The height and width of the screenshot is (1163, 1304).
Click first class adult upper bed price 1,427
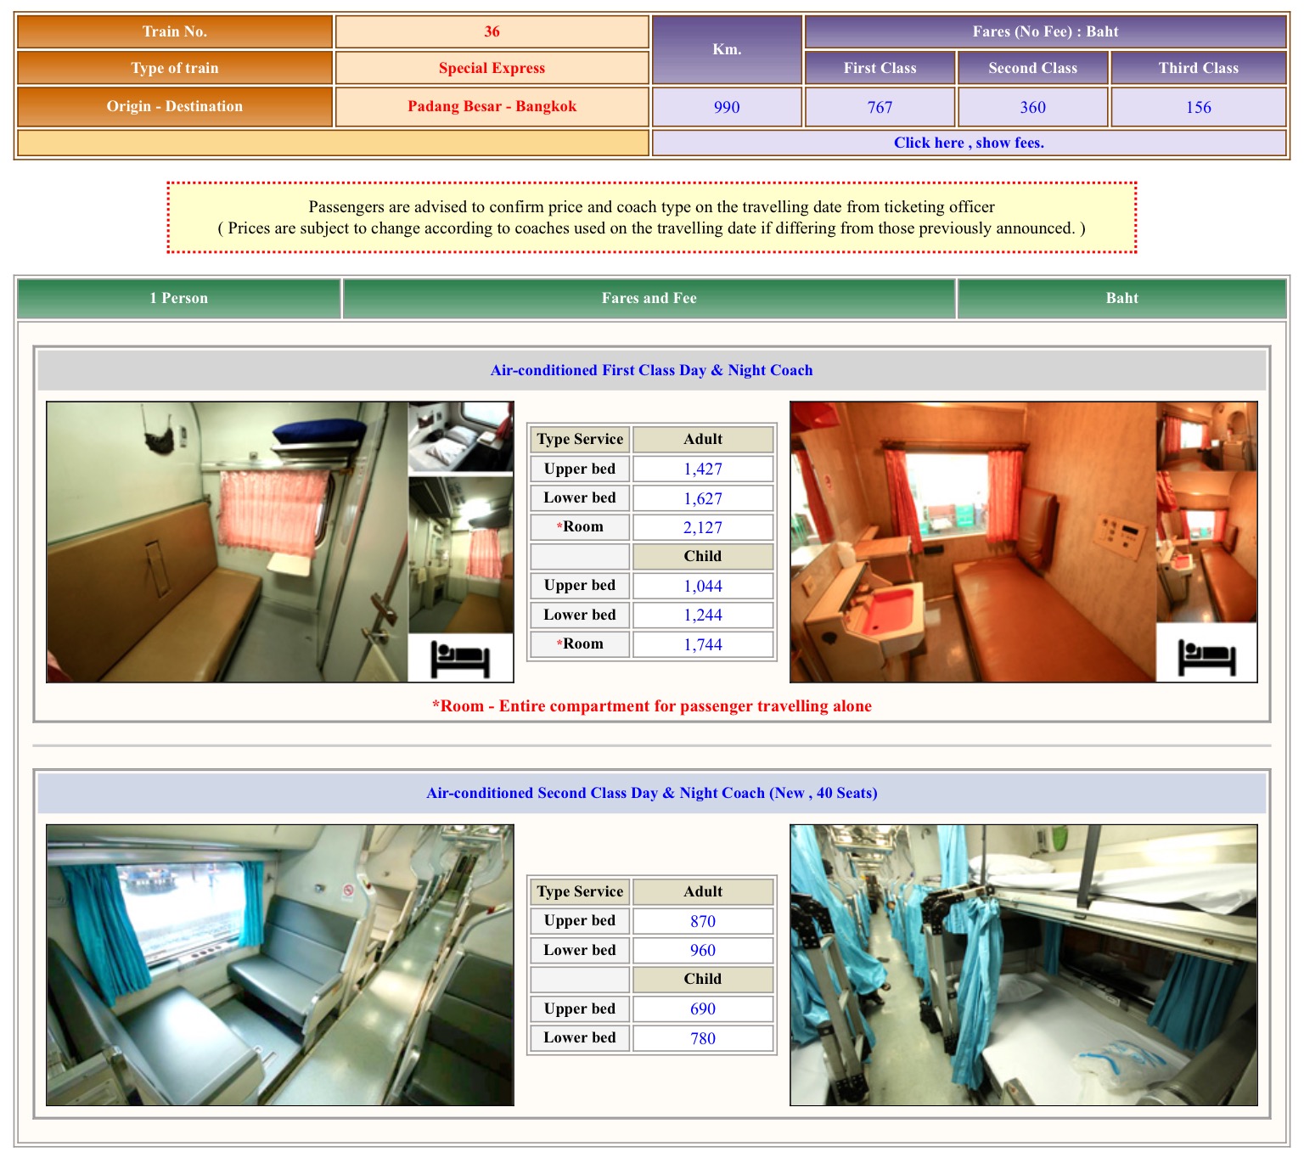pos(703,469)
